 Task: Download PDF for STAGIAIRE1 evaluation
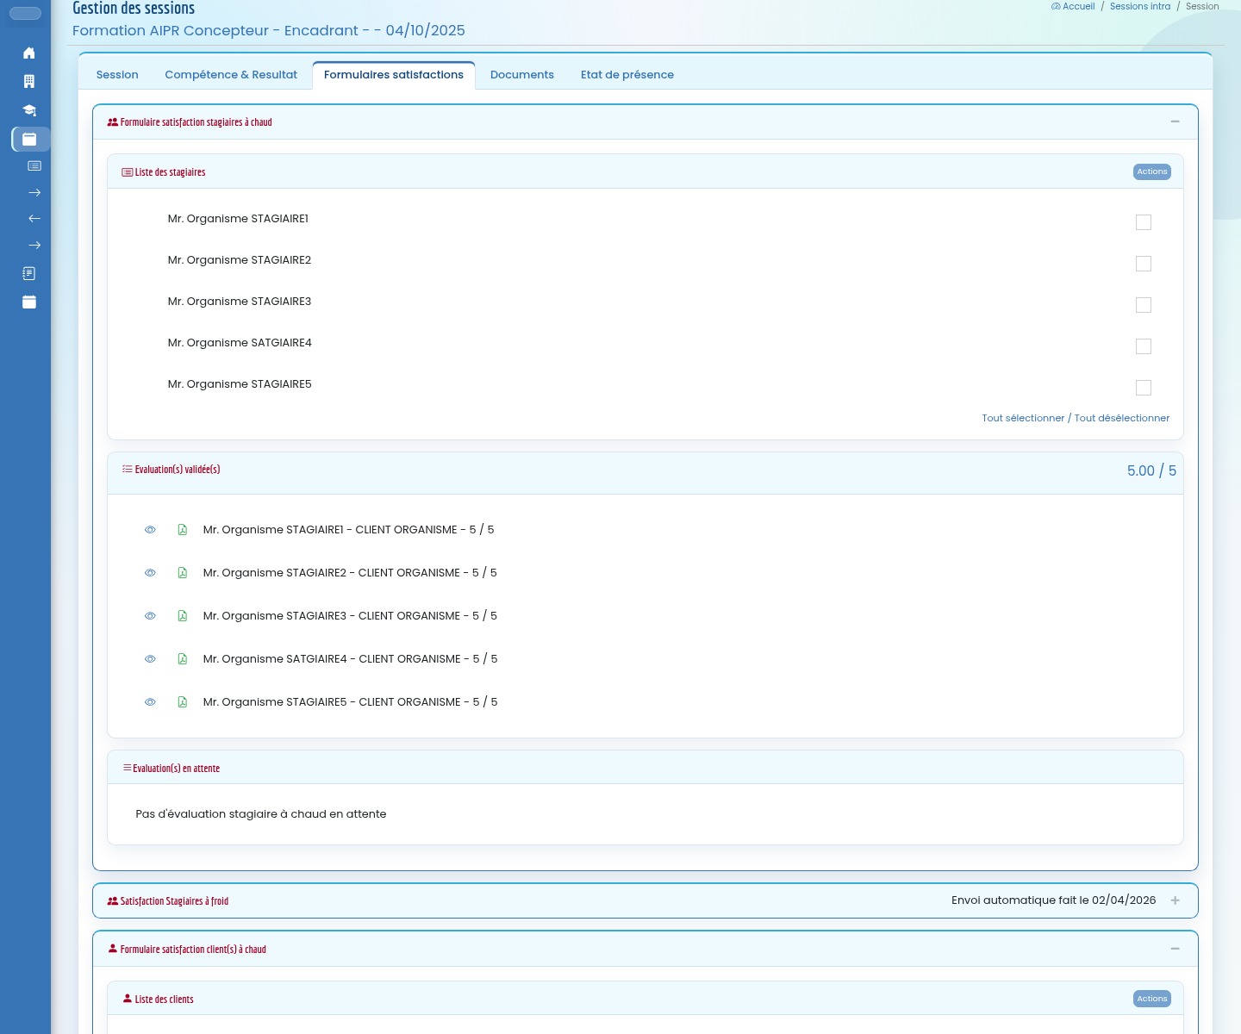coord(183,530)
